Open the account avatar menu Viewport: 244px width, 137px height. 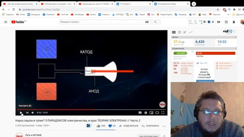point(242,22)
